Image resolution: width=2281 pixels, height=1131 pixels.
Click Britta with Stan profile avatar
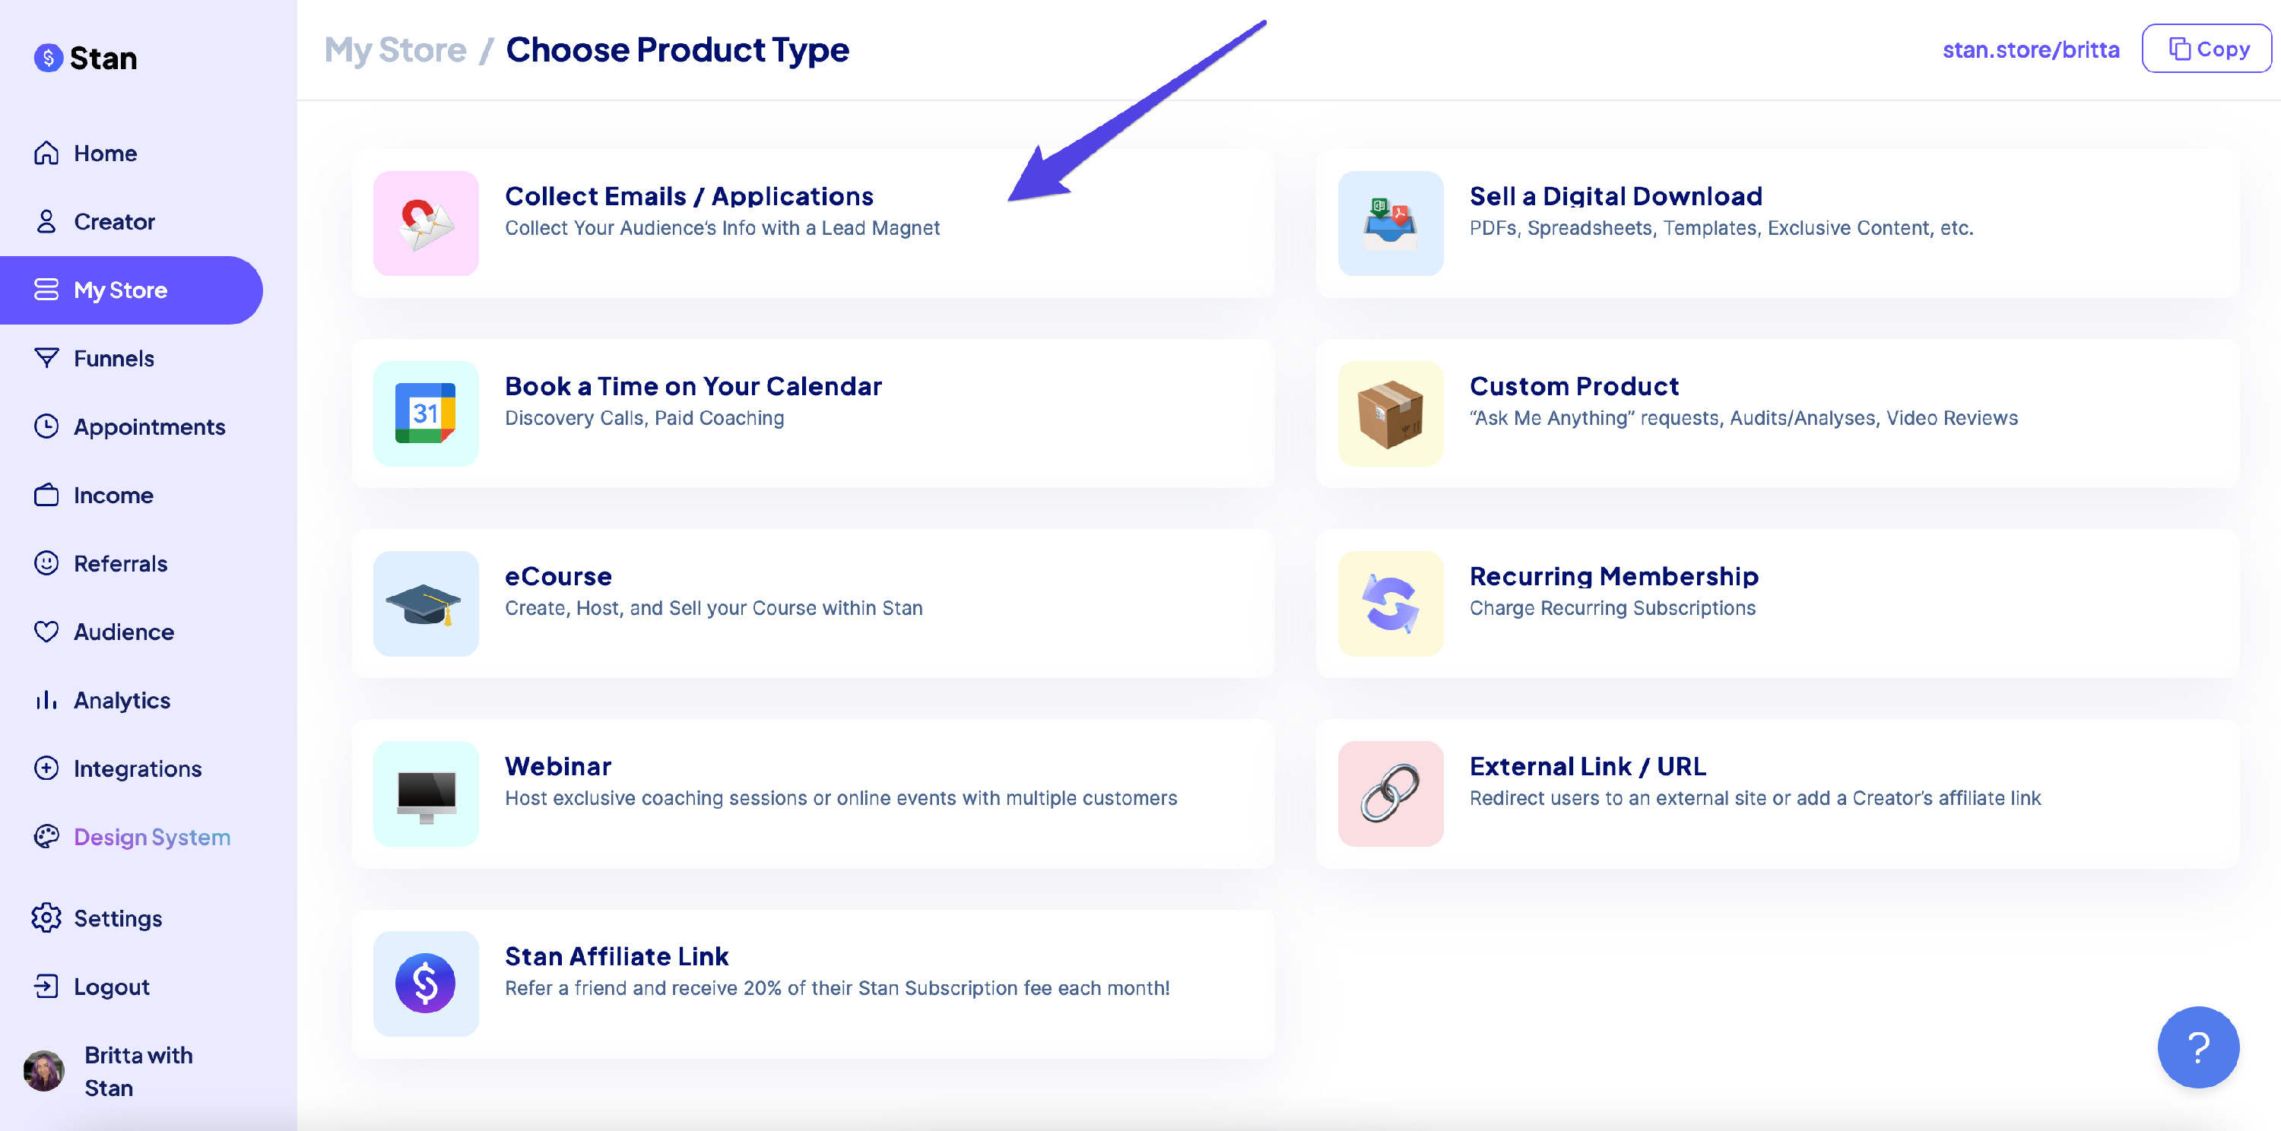(43, 1070)
